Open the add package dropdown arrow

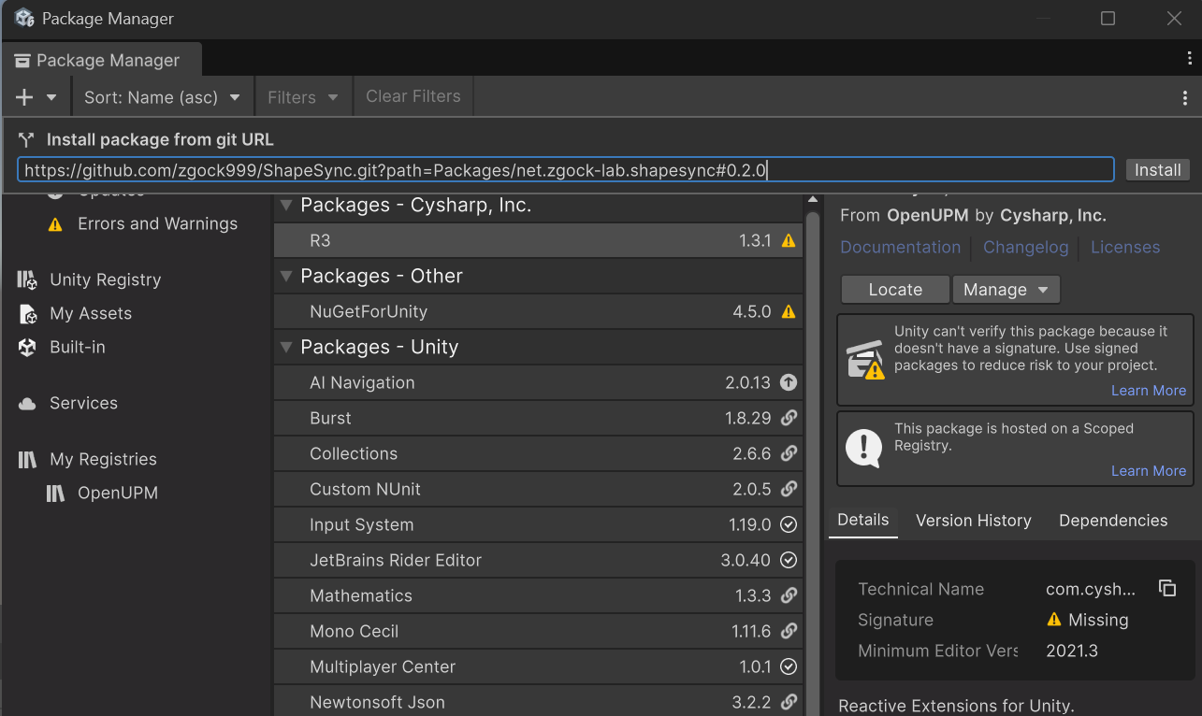point(51,97)
